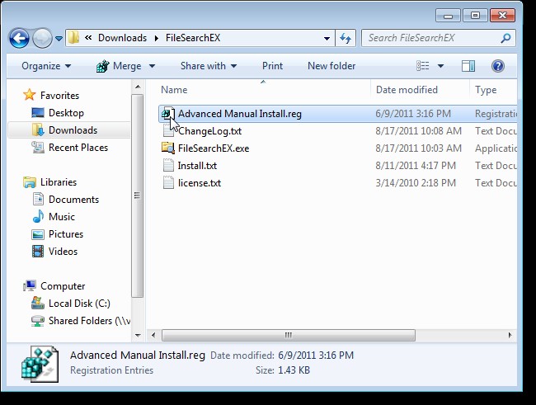Select FileSearchEX.exe file

tap(214, 148)
